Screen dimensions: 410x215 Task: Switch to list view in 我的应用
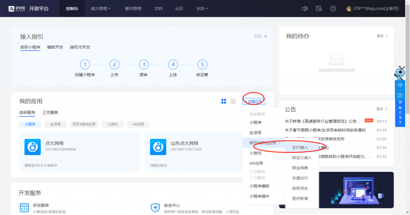(233, 101)
